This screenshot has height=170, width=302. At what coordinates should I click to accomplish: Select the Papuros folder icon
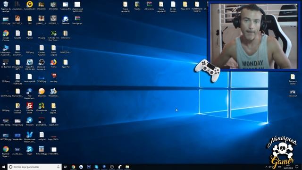tap(30, 34)
